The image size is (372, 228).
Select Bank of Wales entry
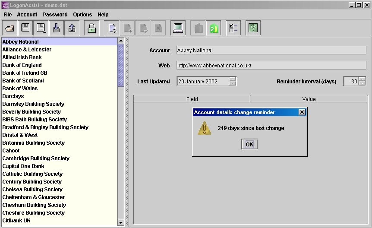(x=60, y=89)
